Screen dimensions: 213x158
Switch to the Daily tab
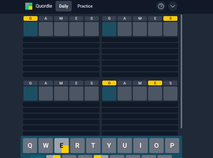[63, 6]
